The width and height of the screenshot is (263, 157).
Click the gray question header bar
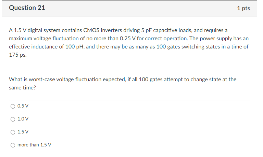click(x=129, y=8)
